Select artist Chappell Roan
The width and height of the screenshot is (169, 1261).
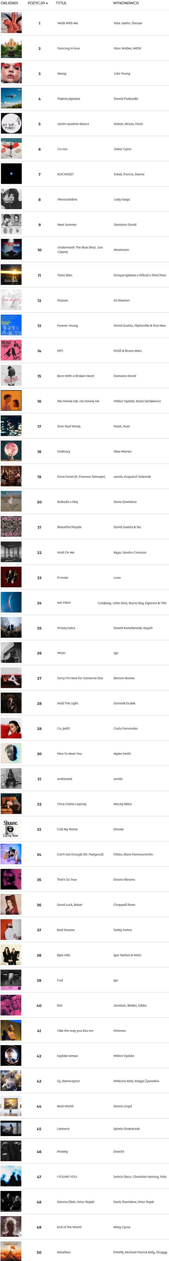(x=124, y=905)
